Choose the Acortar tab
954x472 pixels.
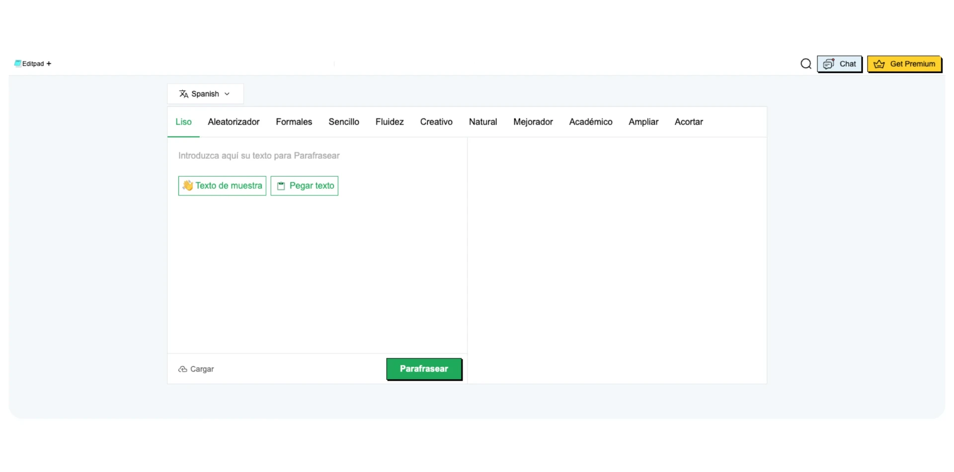688,122
